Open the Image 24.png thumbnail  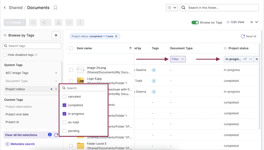click(81, 70)
